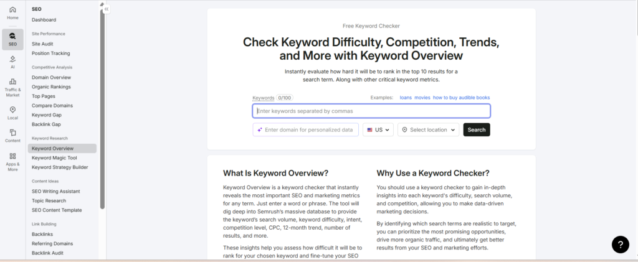Click the sparkle icon in domain field
Viewport: 638px width, 262px height.
[x=260, y=130]
